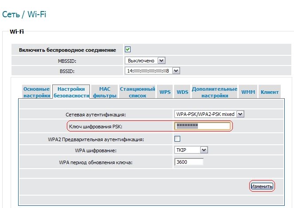Open the WPS tab

tap(165, 92)
